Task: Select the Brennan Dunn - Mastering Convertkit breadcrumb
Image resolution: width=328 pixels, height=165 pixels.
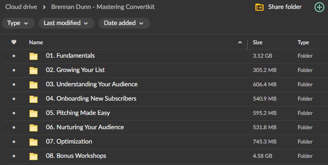Action: point(103,7)
